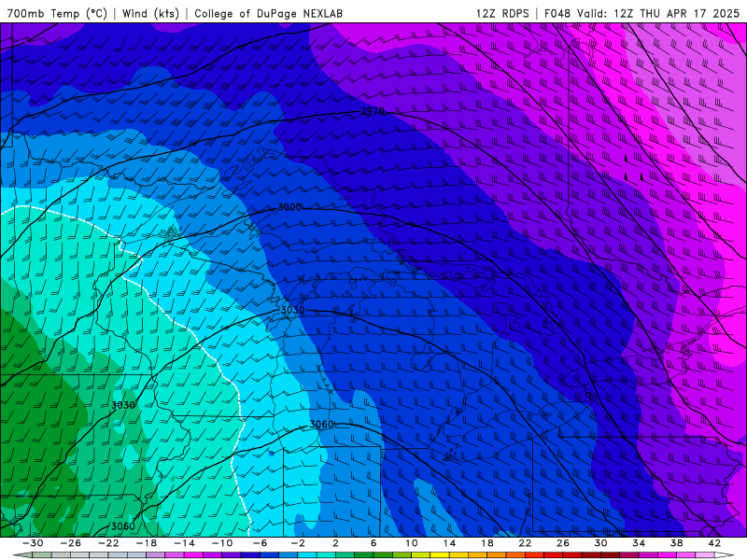Click the 42 label on the legend
The height and width of the screenshot is (560, 747).
click(x=714, y=543)
